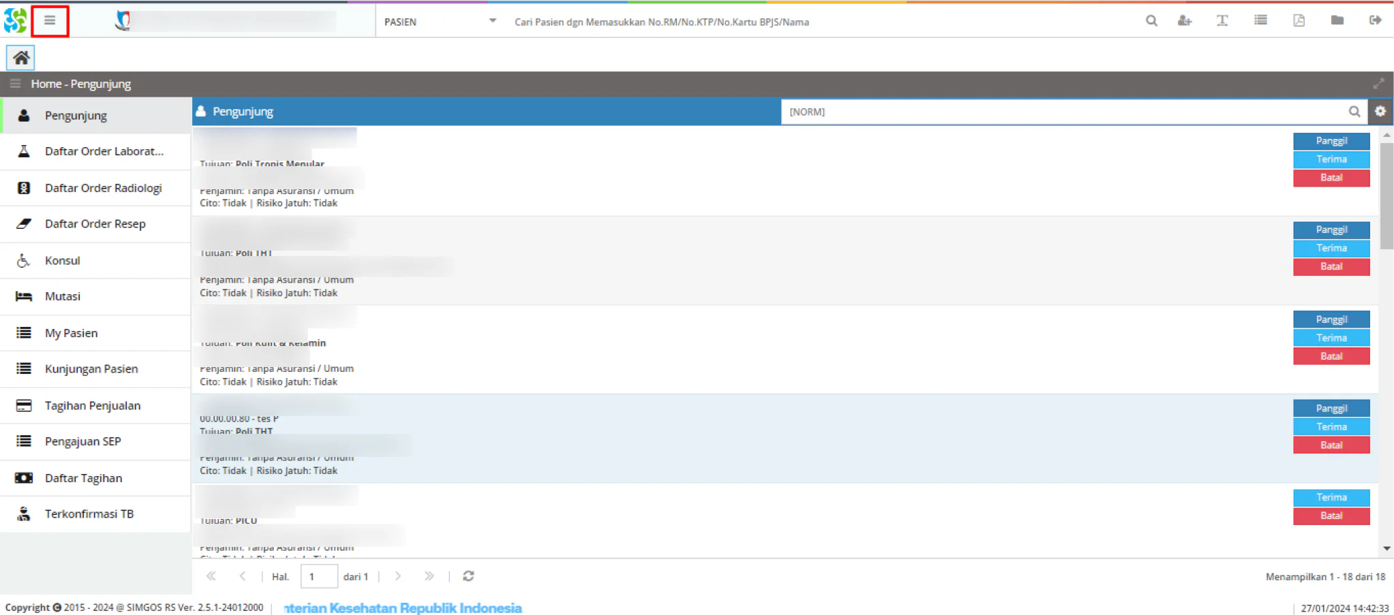Click the PDF document icon in toolbar
The height and width of the screenshot is (615, 1394).
pyautogui.click(x=1299, y=20)
